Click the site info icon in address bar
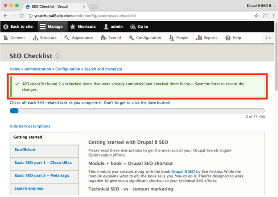 [x=31, y=16]
